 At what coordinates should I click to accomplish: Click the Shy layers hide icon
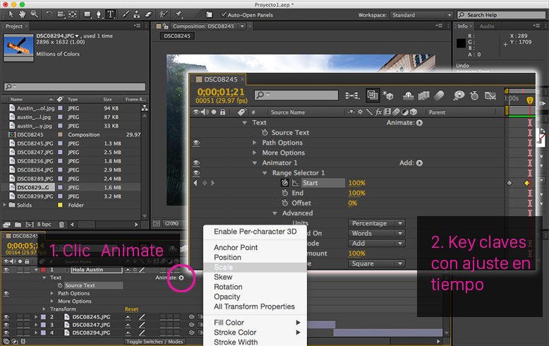409,95
